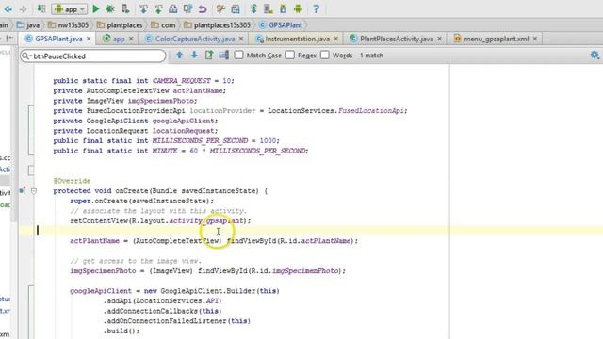Open the app run configuration dropdown

(x=70, y=8)
